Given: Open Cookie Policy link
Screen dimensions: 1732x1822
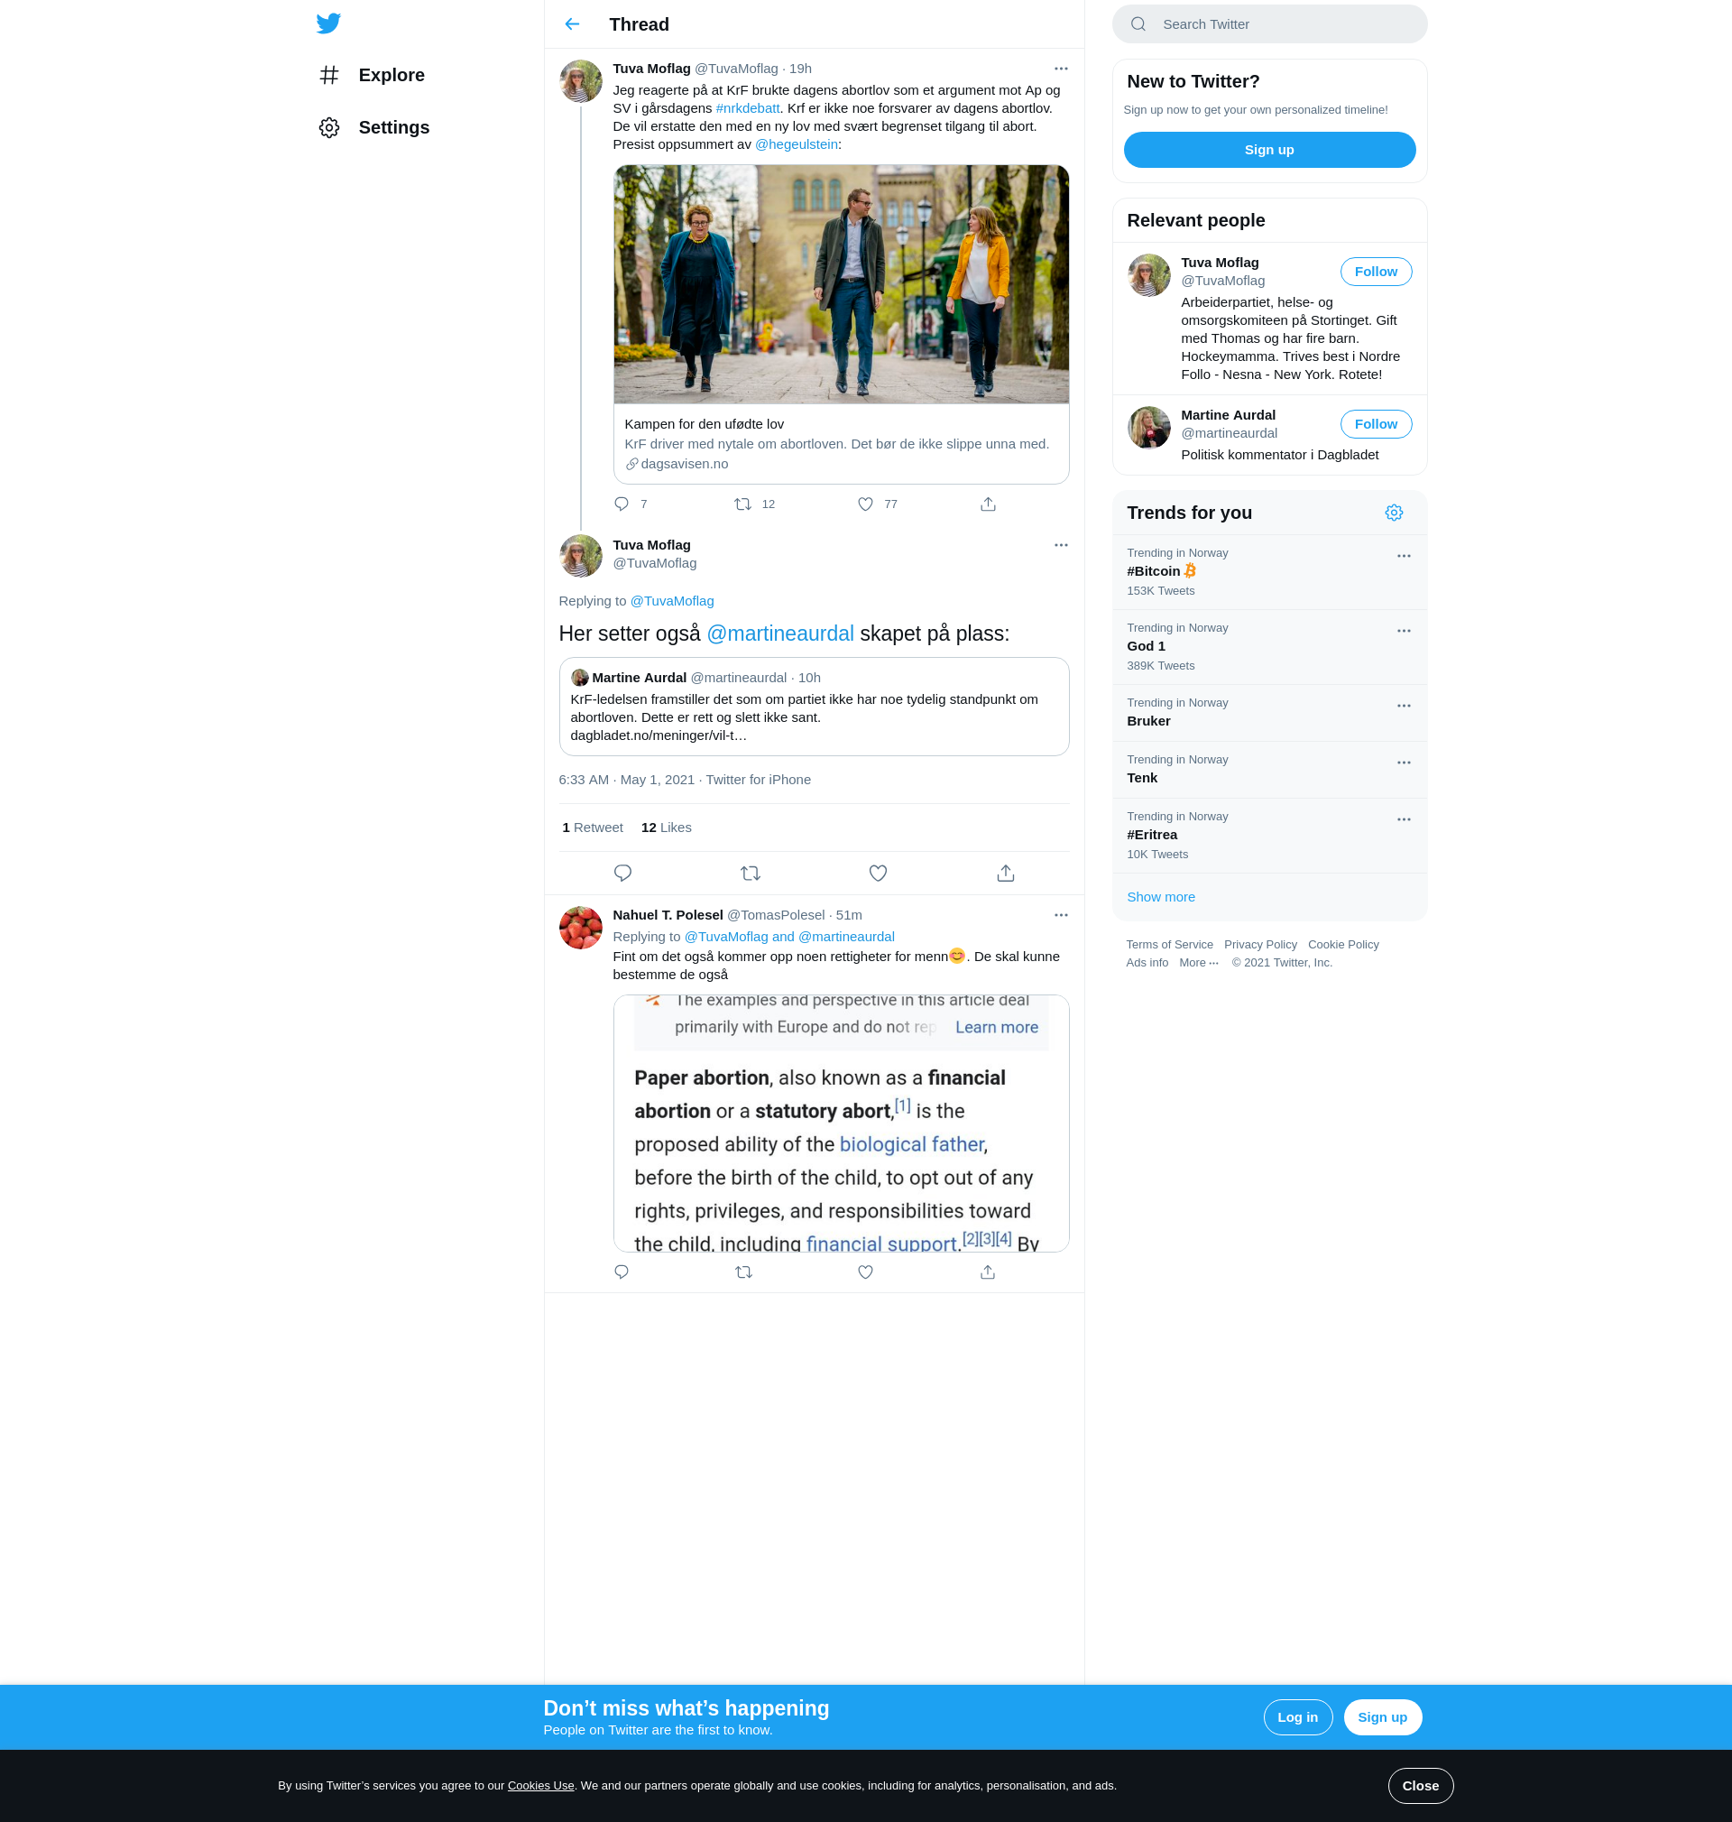Looking at the screenshot, I should point(1343,944).
